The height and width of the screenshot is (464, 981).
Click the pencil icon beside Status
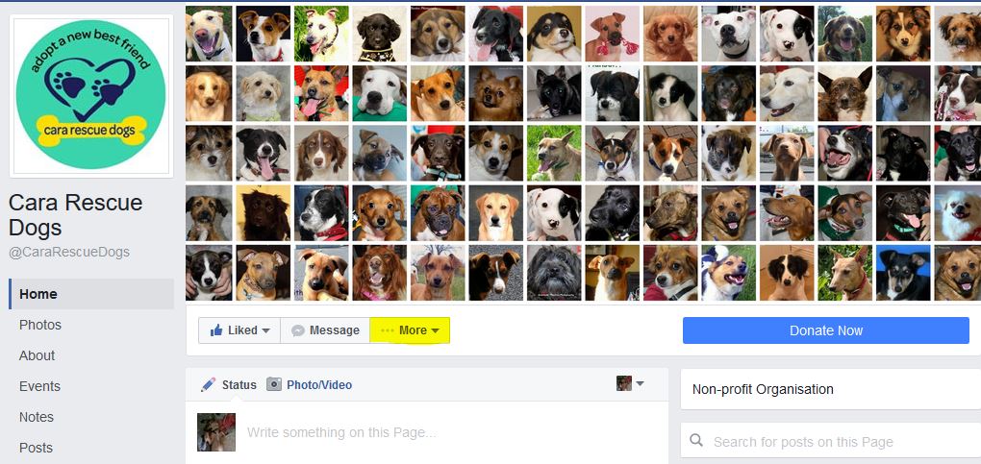pos(209,384)
